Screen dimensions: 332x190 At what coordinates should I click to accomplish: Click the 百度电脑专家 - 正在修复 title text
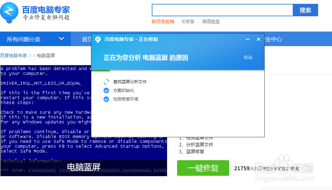point(131,39)
